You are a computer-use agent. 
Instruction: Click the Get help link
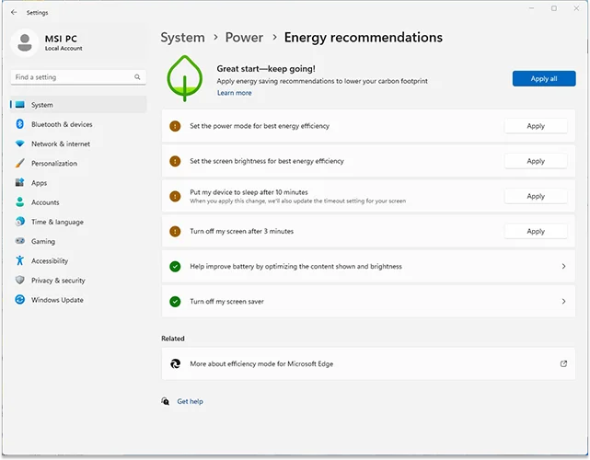pos(190,401)
